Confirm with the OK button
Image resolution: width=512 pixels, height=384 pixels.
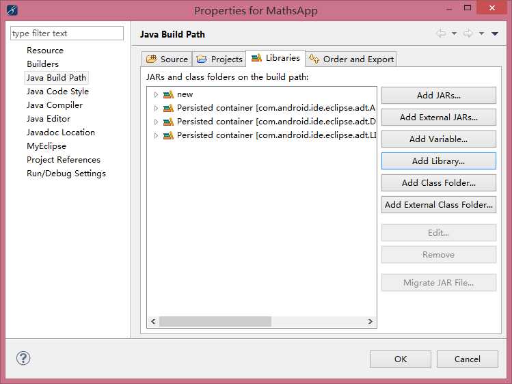pyautogui.click(x=401, y=359)
